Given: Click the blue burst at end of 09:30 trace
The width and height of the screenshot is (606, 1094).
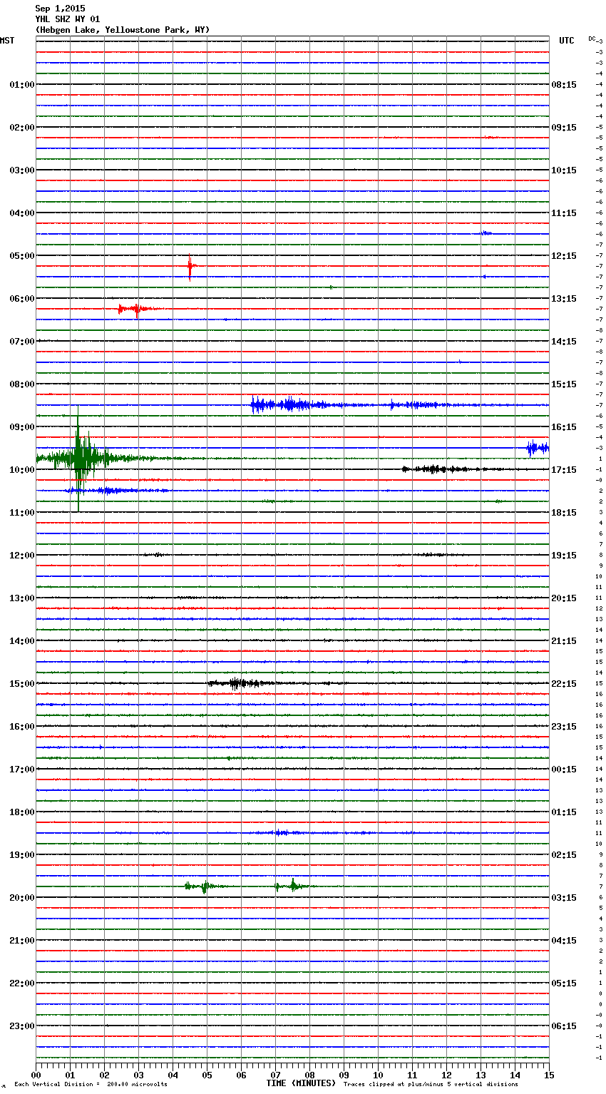Looking at the screenshot, I should point(536,448).
